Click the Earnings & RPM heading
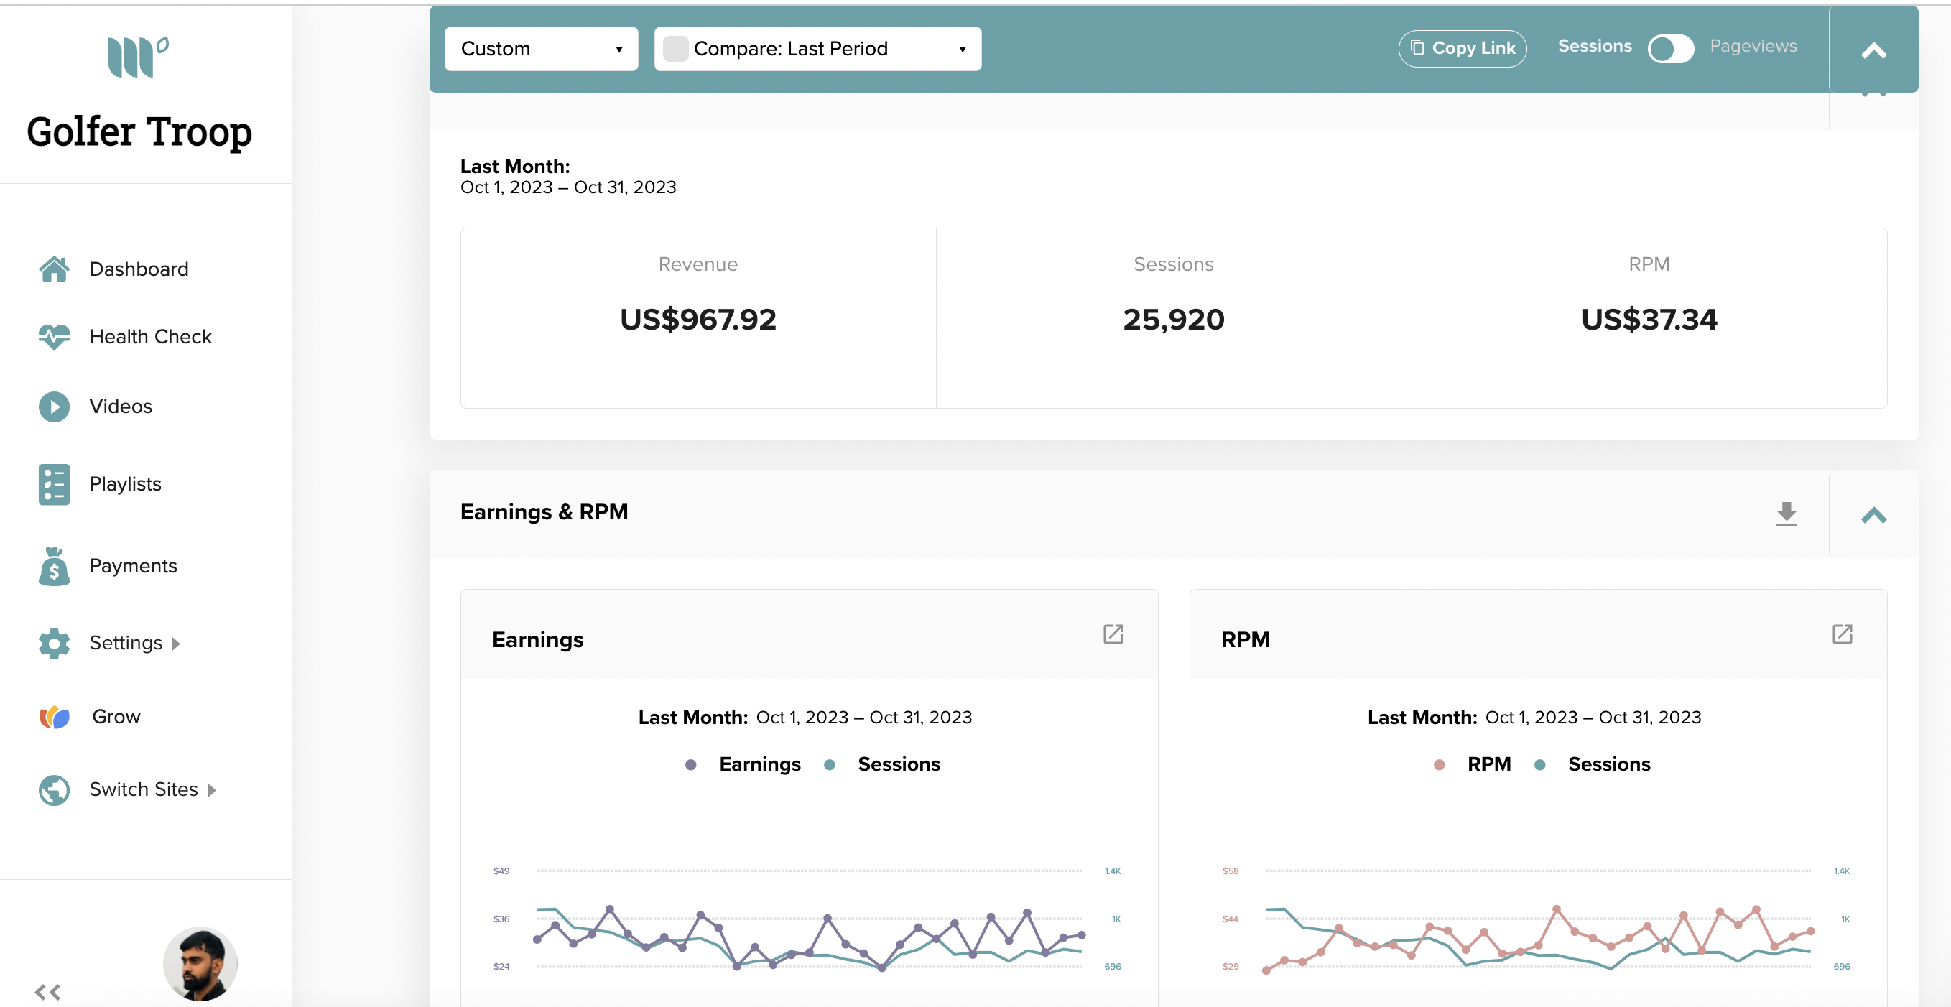 click(x=544, y=512)
